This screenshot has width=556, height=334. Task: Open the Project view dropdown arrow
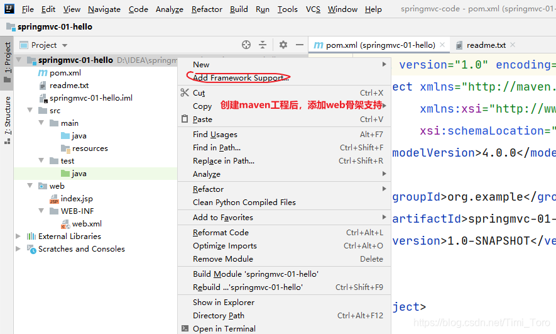pyautogui.click(x=65, y=45)
